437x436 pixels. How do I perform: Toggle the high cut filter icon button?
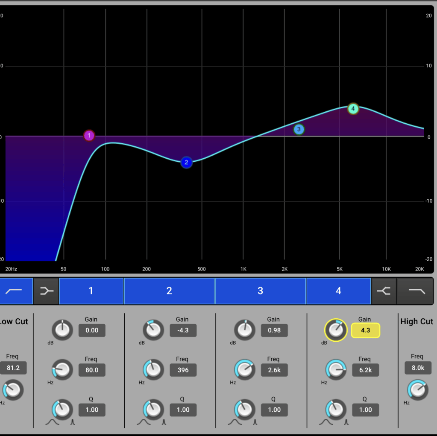point(416,291)
